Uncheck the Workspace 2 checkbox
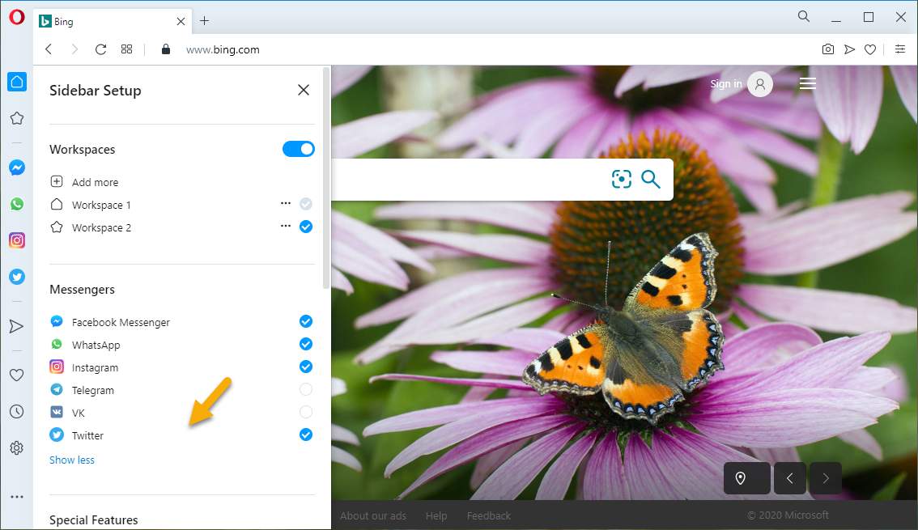 point(306,227)
